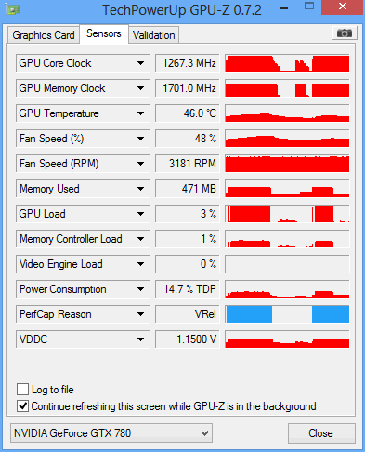Expand the GPU Core Clock sensor dropdown

pyautogui.click(x=140, y=63)
